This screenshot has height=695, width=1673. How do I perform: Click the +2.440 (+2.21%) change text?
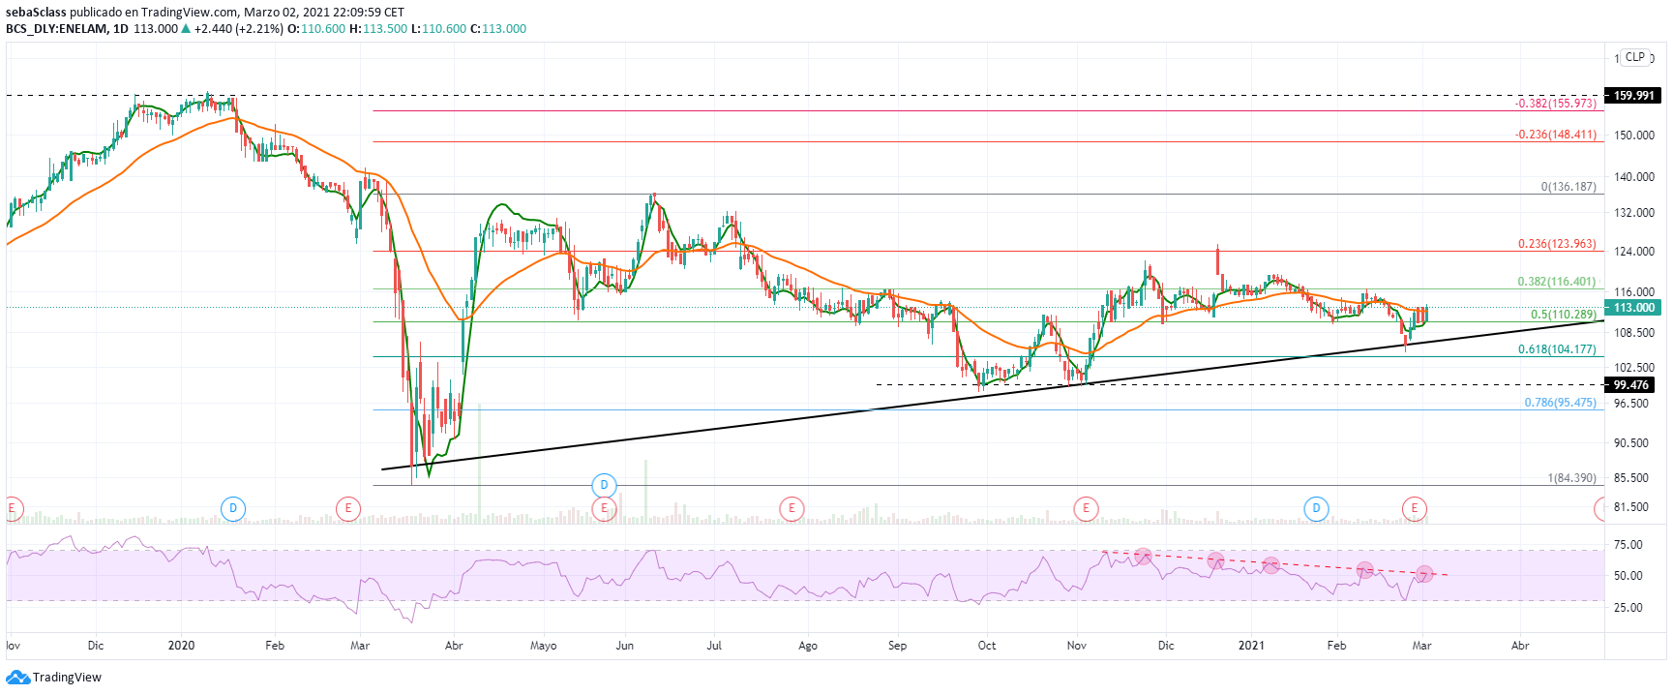pos(239,29)
